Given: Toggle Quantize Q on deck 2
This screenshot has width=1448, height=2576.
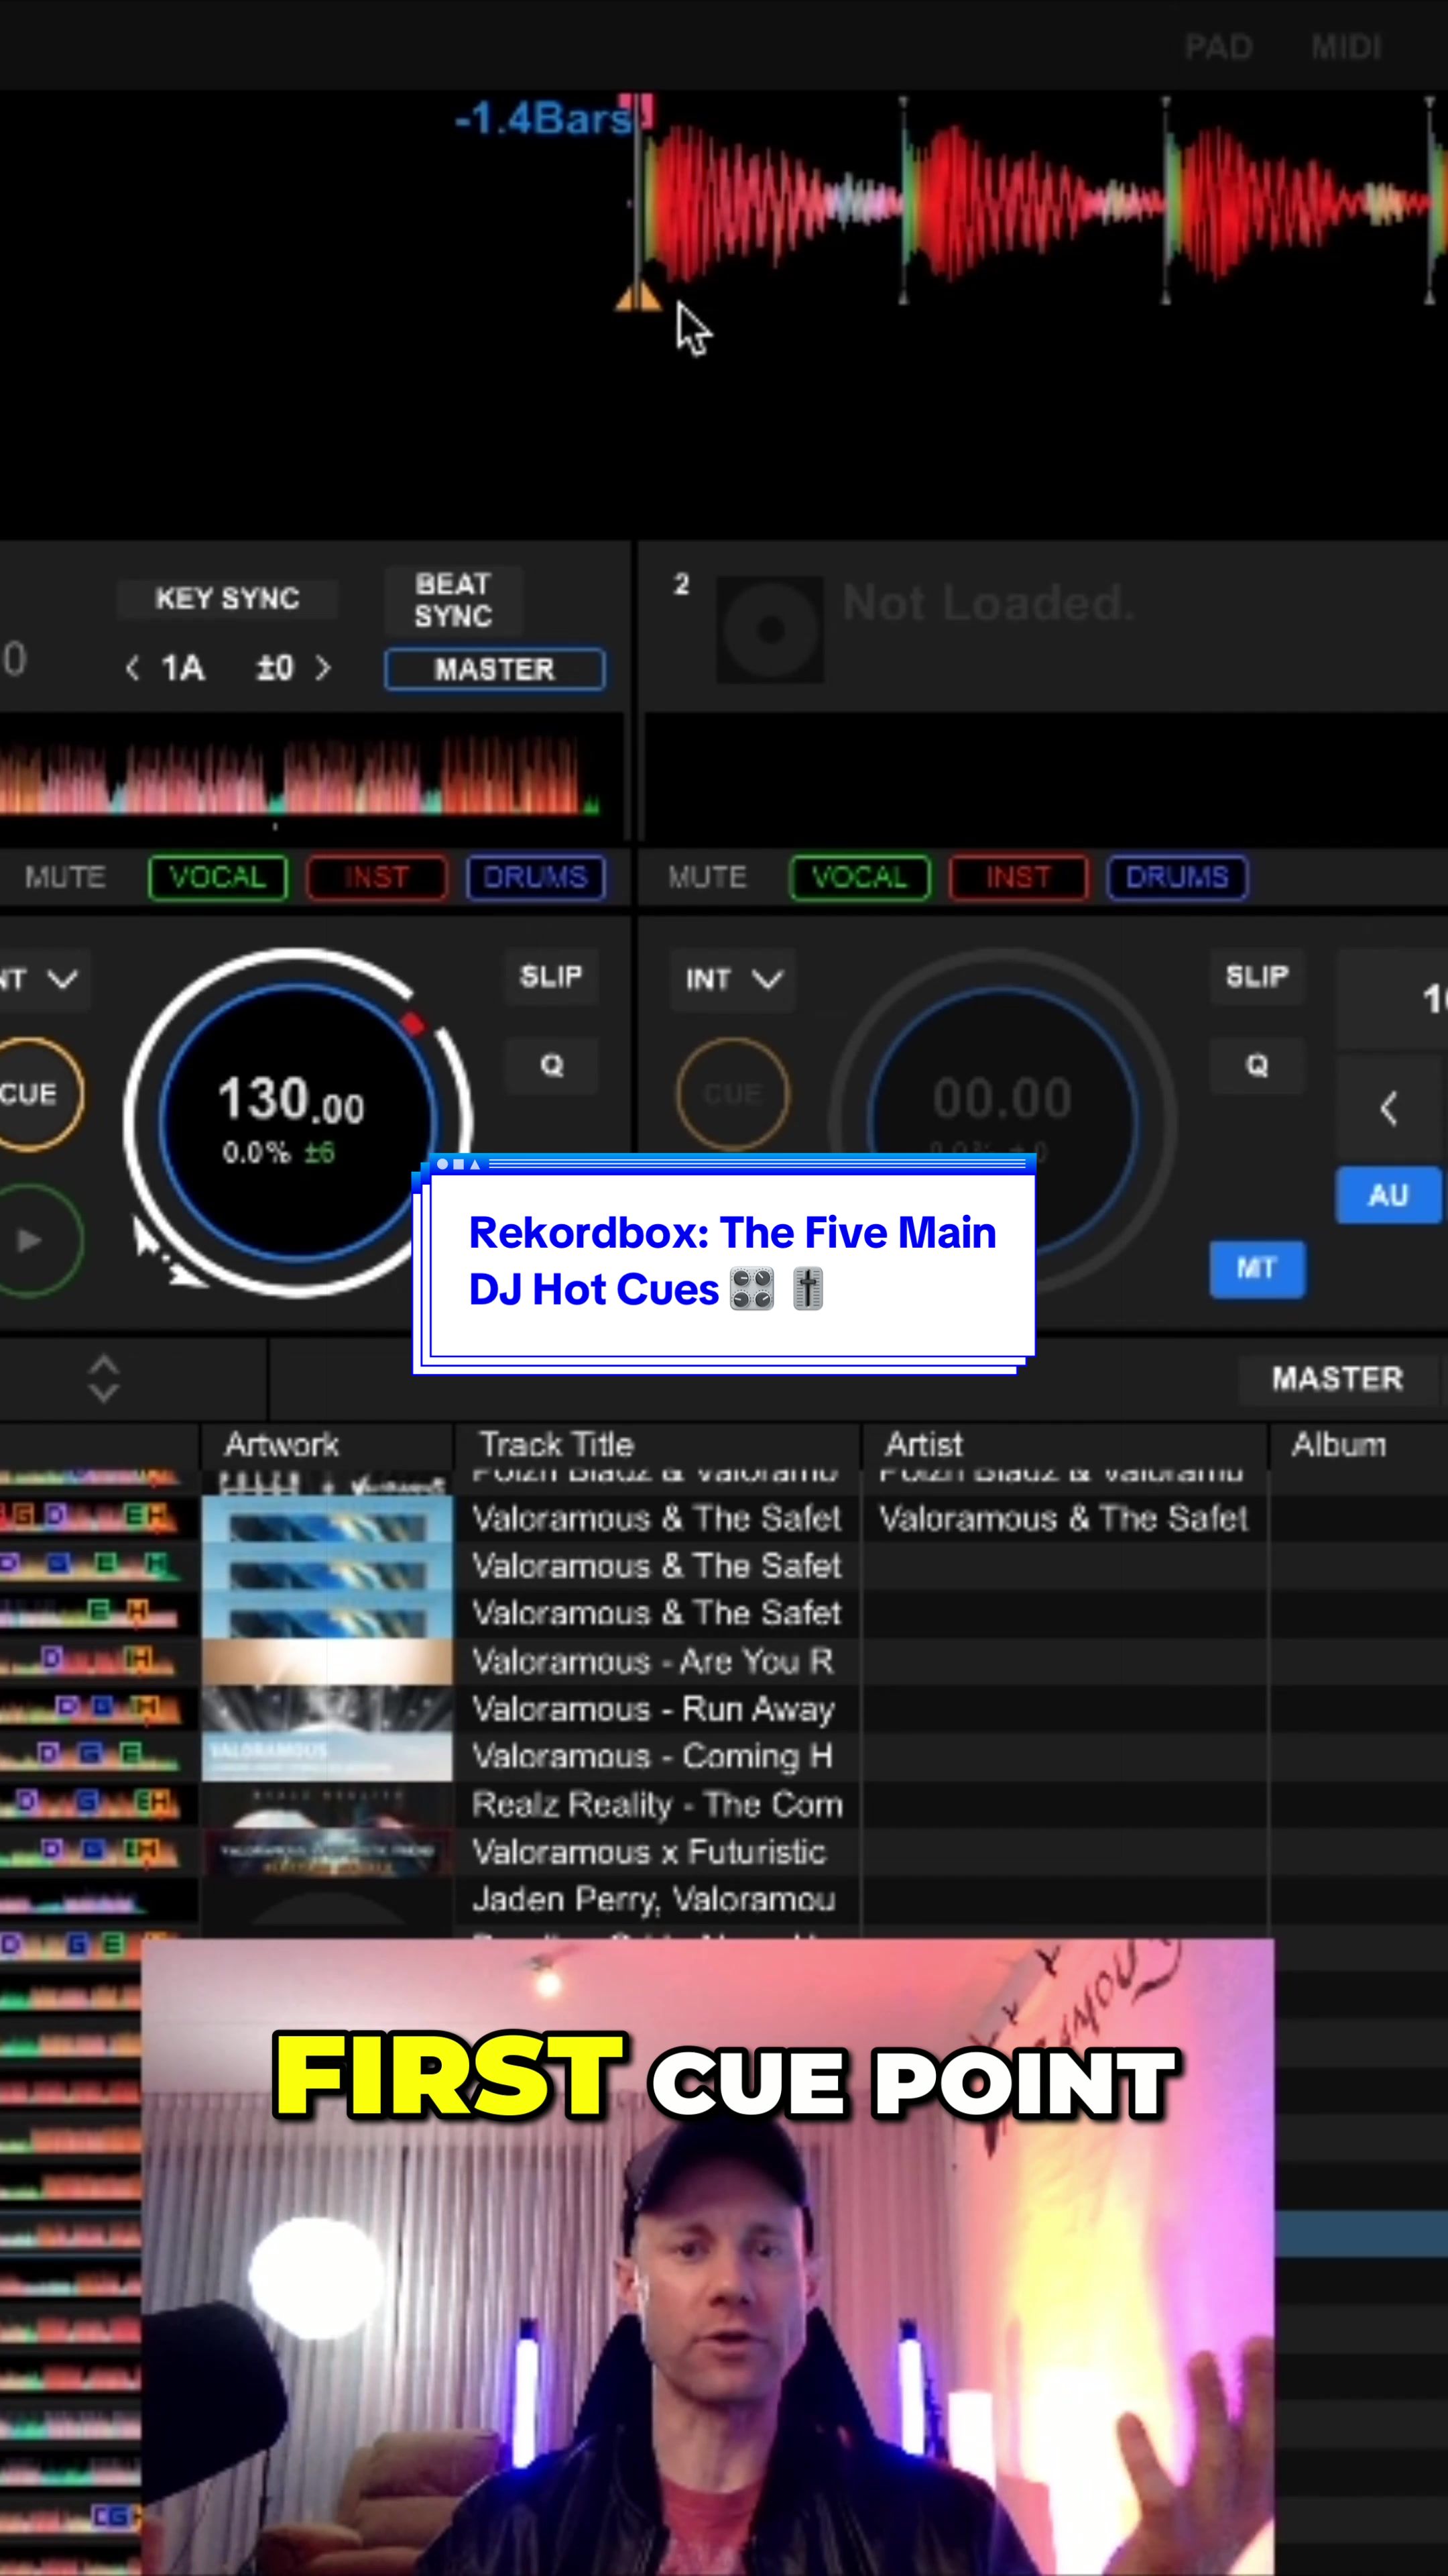Looking at the screenshot, I should click(x=1257, y=1065).
